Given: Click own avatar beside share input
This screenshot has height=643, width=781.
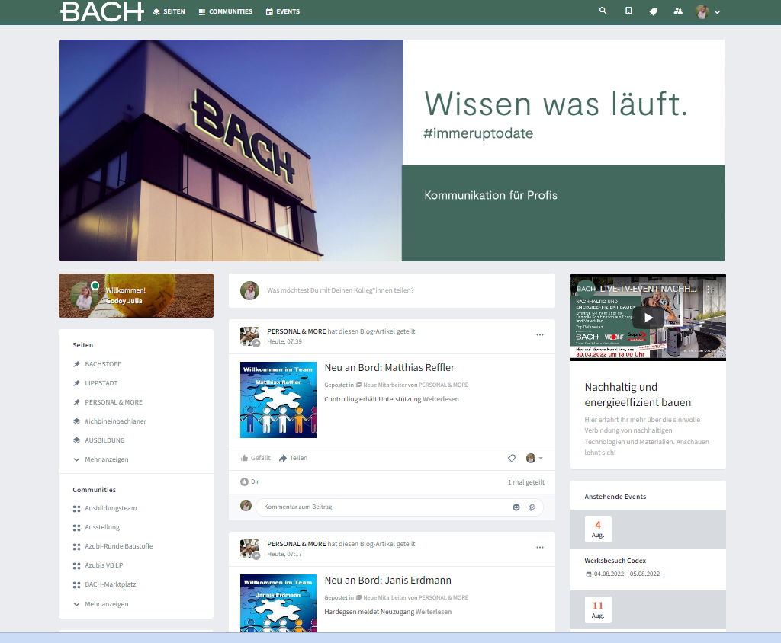Looking at the screenshot, I should coord(249,290).
